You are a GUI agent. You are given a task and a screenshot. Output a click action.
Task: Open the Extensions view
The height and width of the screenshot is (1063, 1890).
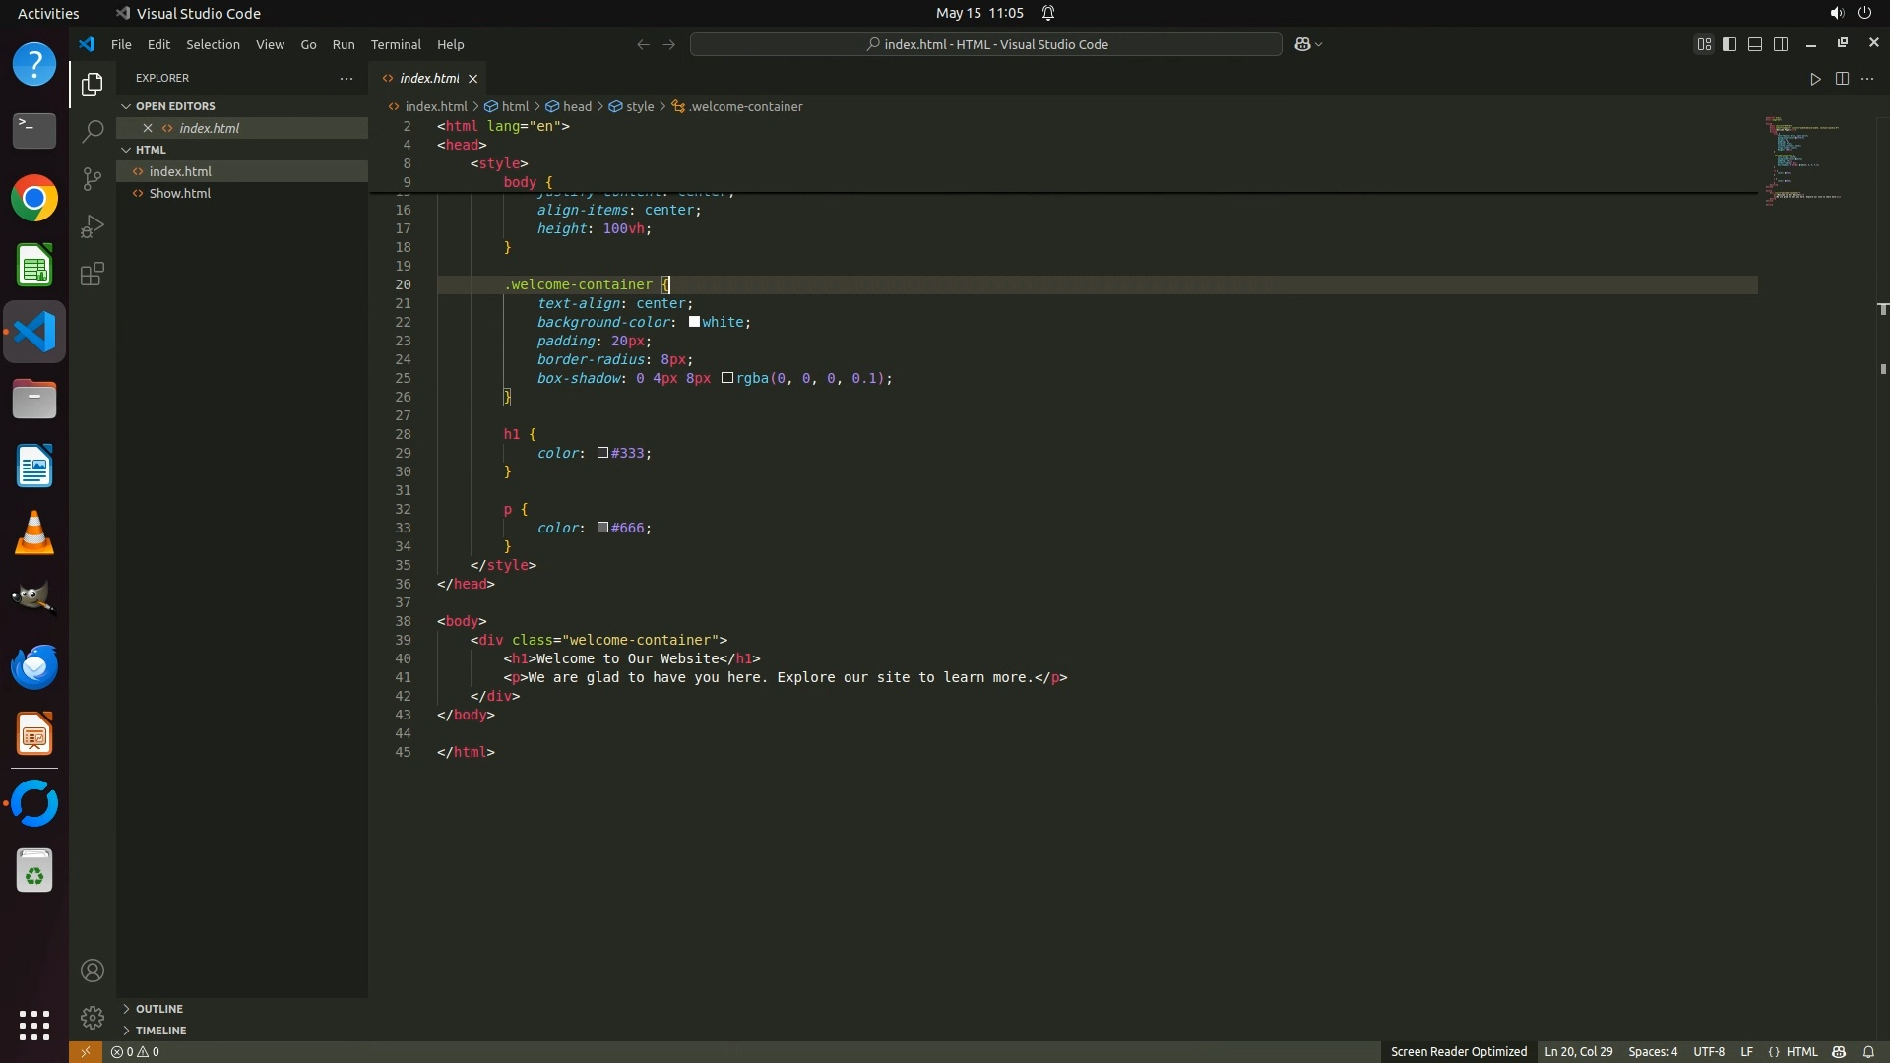point(93,274)
